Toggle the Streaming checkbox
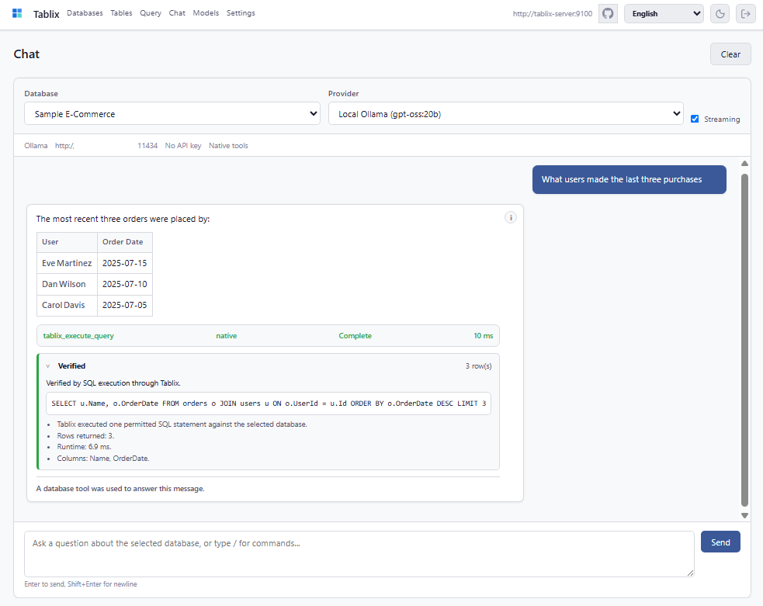This screenshot has height=606, width=763. pyautogui.click(x=695, y=119)
